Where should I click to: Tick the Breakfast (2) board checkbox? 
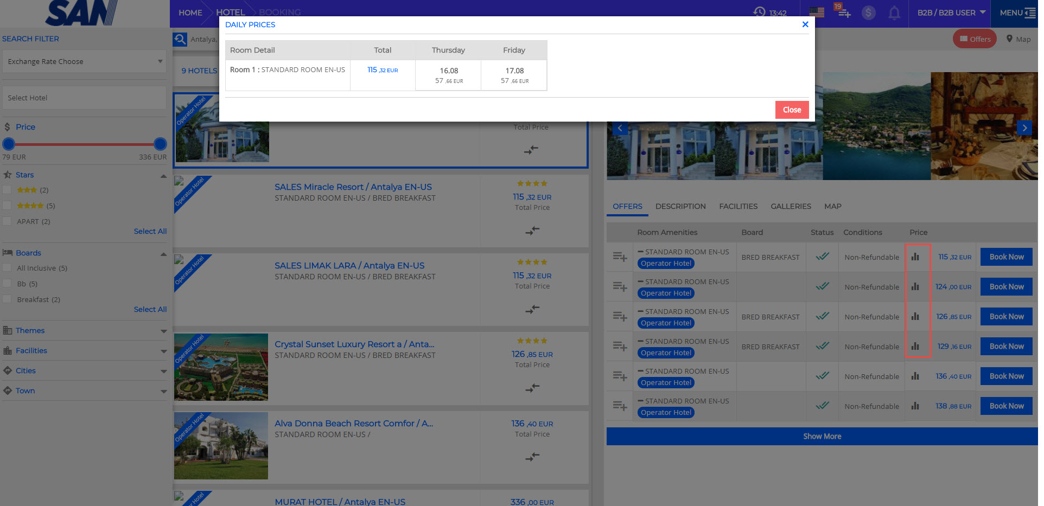[7, 299]
